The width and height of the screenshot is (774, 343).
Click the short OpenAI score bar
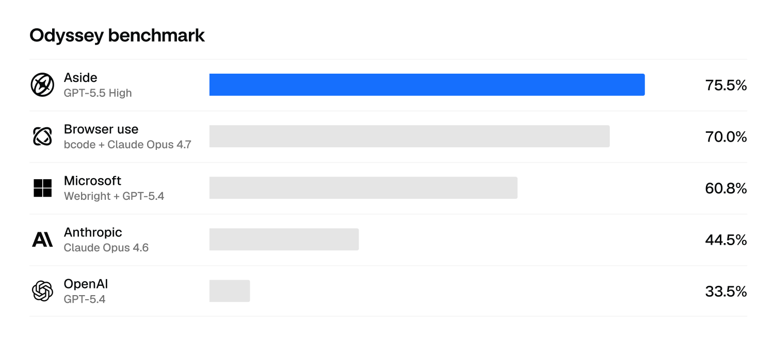(x=230, y=291)
